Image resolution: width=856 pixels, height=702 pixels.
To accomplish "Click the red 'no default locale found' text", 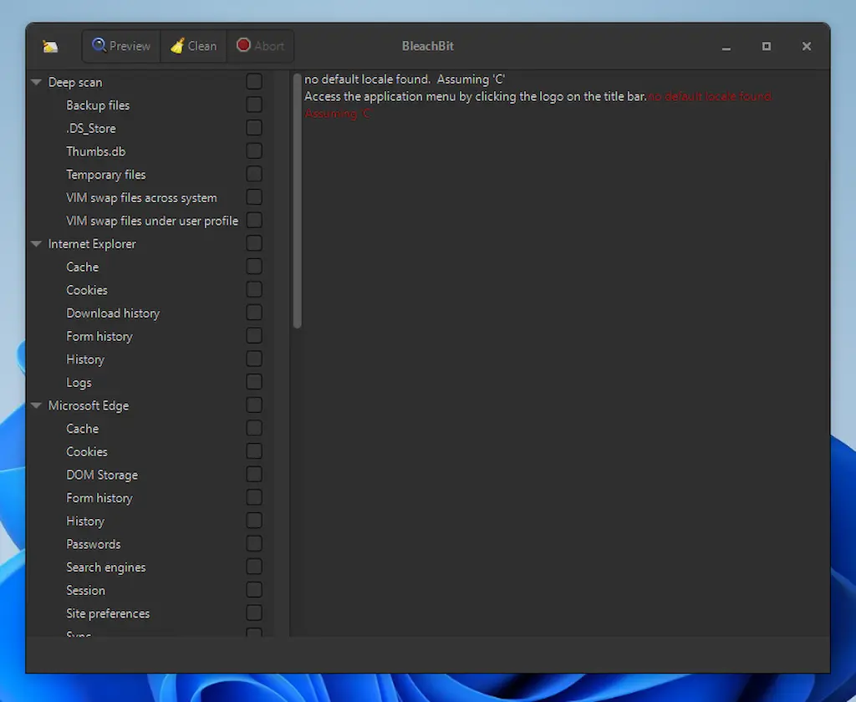I will tap(710, 97).
